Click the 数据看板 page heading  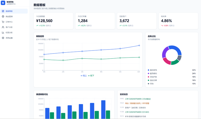(39, 5)
